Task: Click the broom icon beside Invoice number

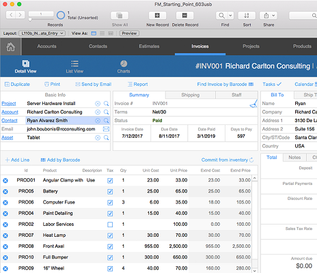Action: pos(253,104)
